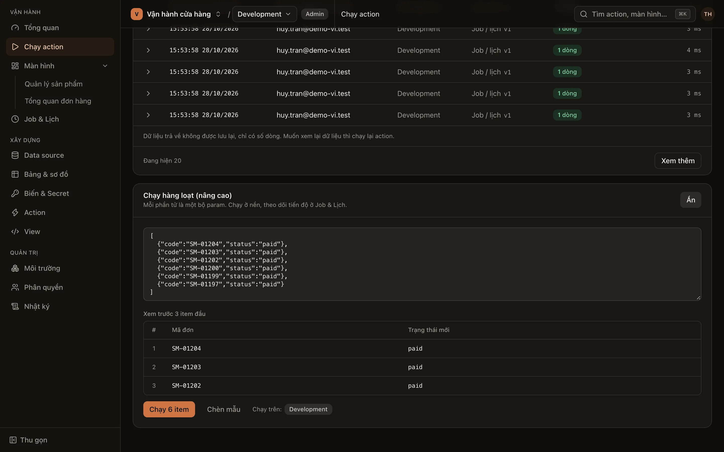Open Quản lý sản phẩm screen
Image resolution: width=724 pixels, height=452 pixels.
click(x=54, y=84)
